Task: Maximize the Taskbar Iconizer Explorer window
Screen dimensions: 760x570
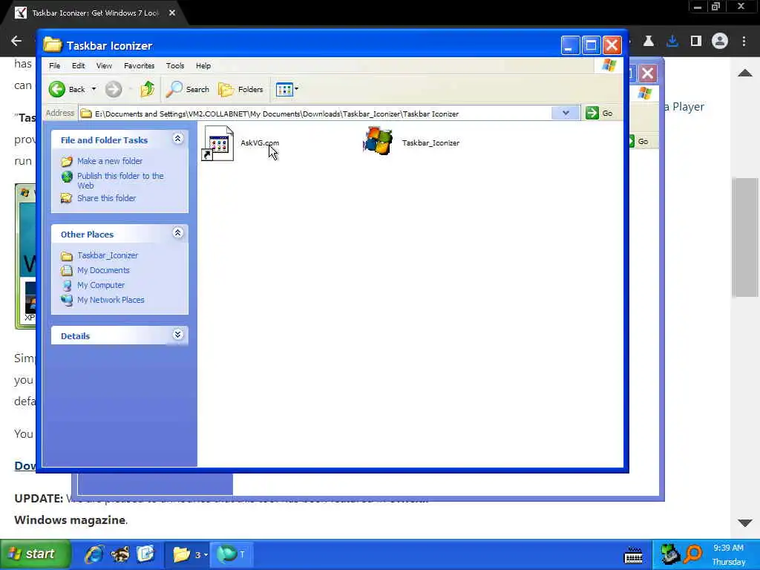Action: tap(591, 45)
